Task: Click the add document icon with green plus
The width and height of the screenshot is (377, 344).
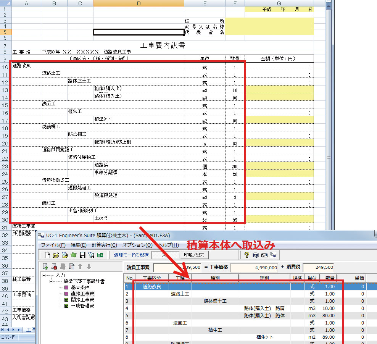Action: tap(45, 266)
